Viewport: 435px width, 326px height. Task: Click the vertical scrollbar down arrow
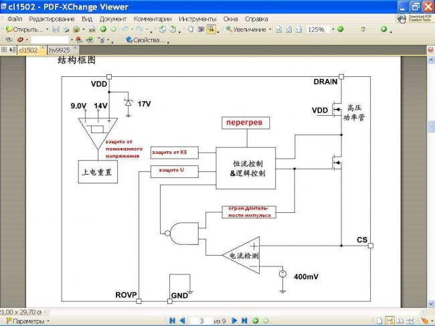431,303
